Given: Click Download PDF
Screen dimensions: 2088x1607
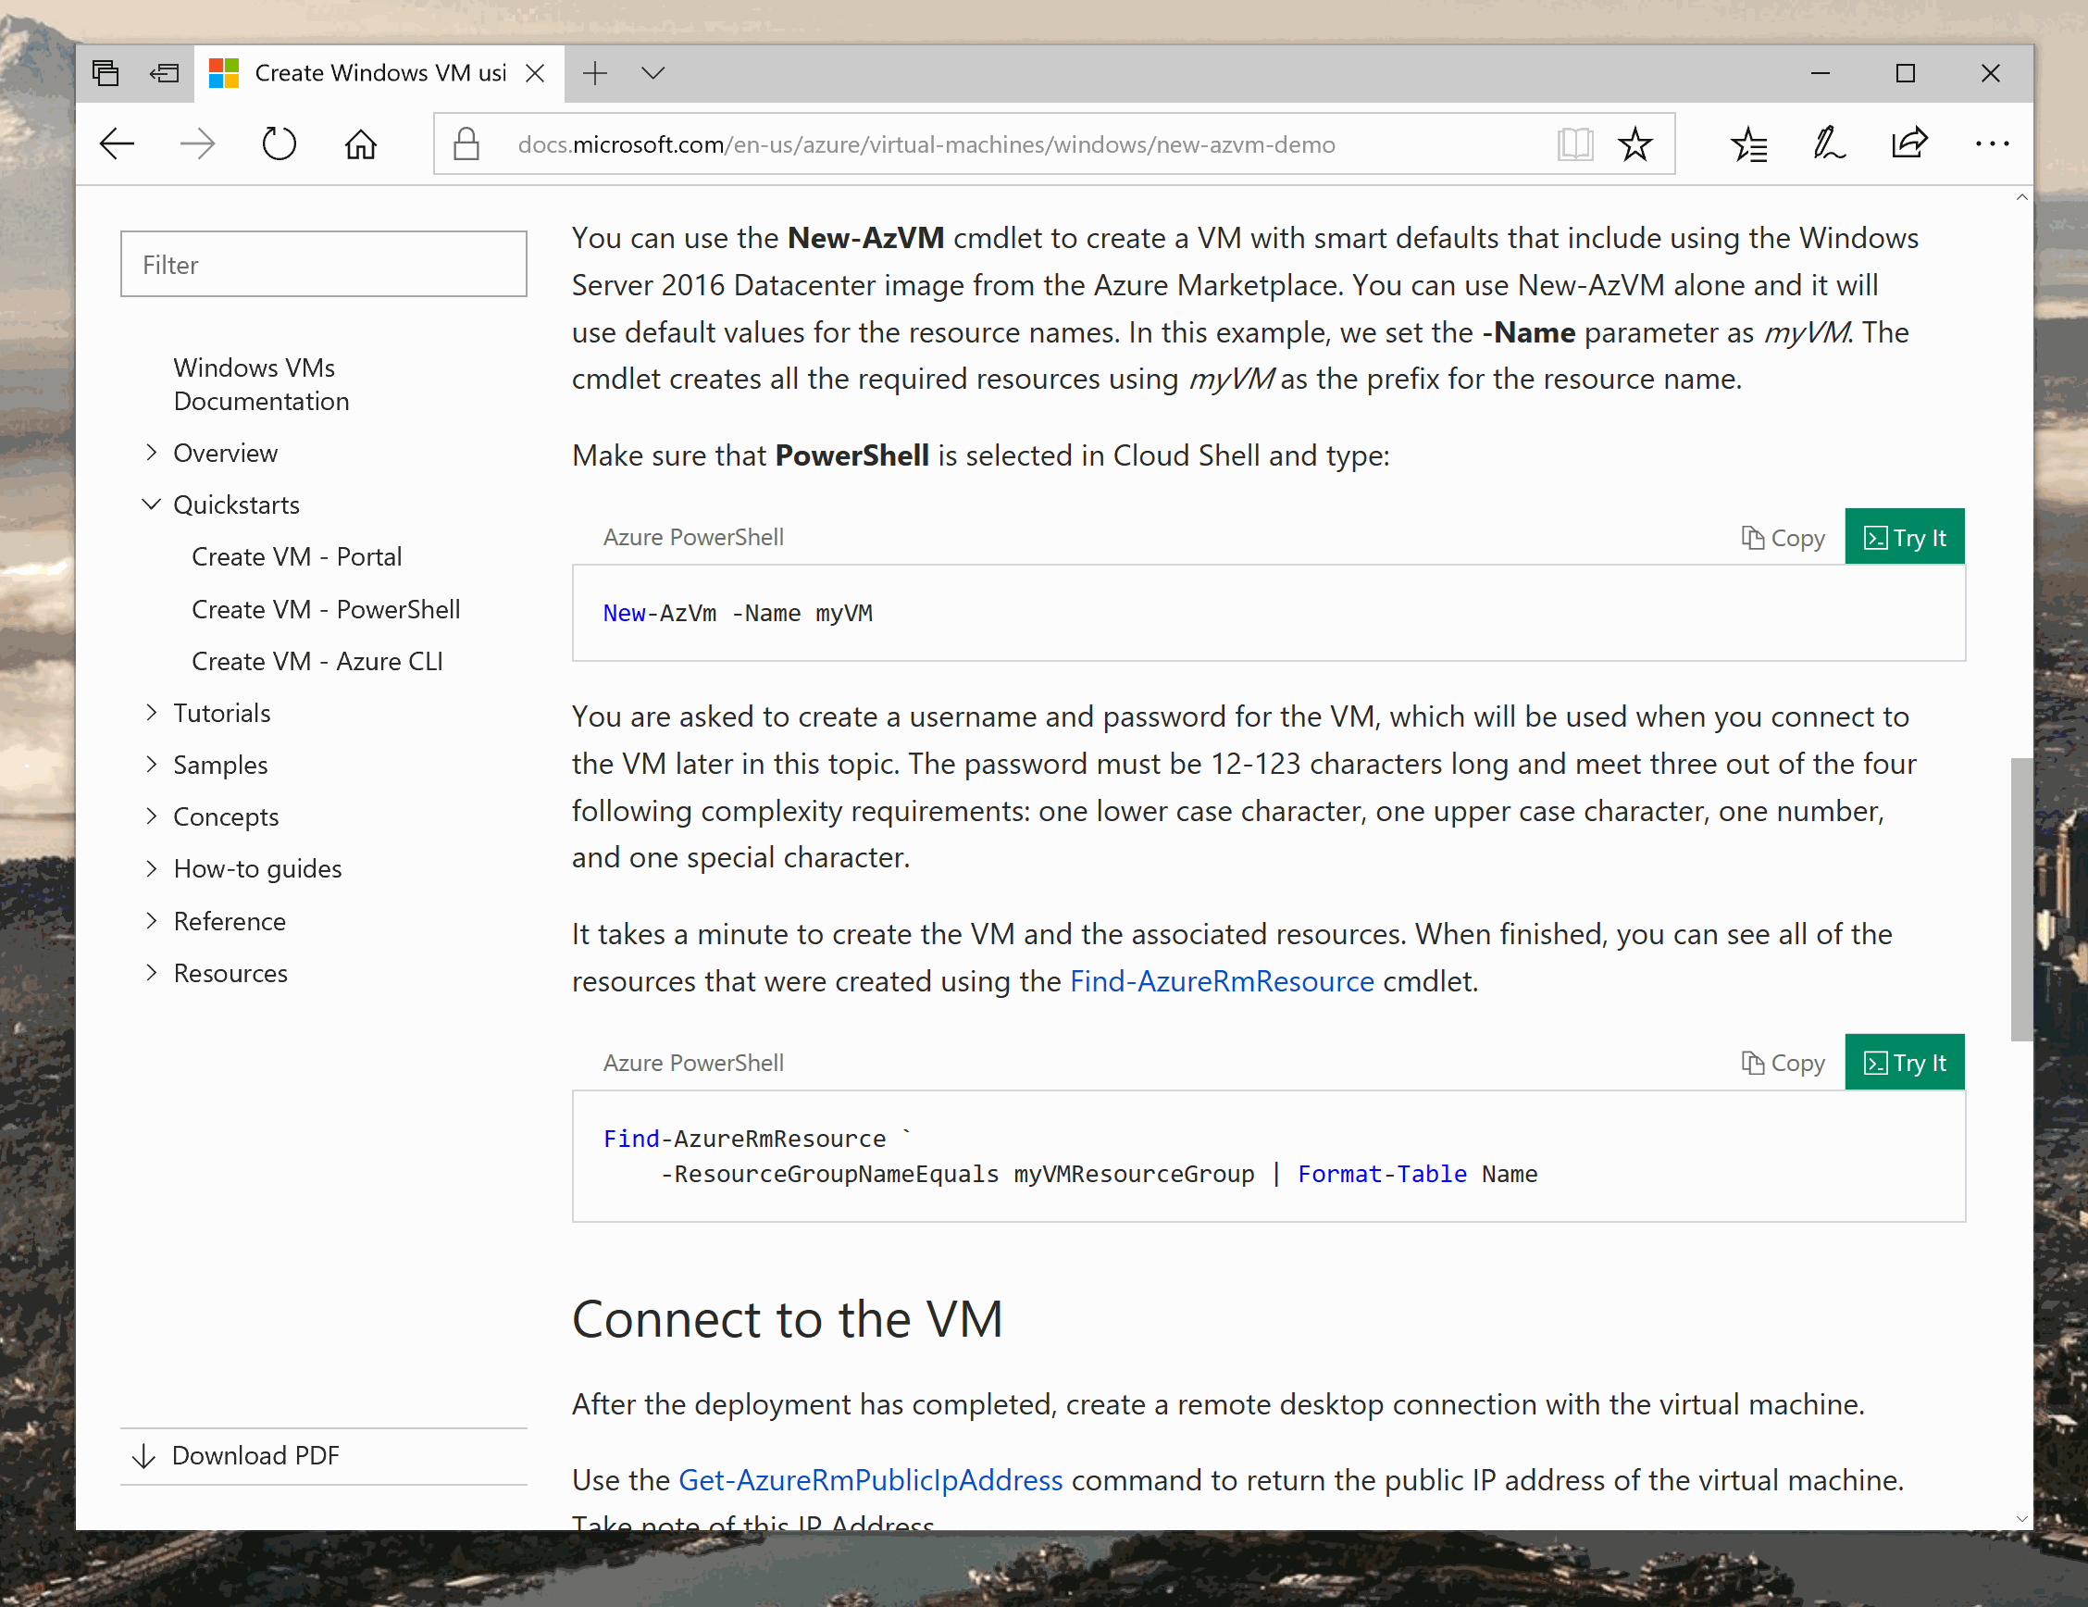Looking at the screenshot, I should [255, 1455].
